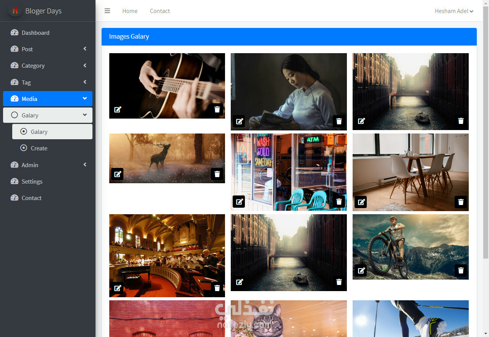The width and height of the screenshot is (489, 337).
Task: Click the Dashboard gauge icon in sidebar
Action: pyautogui.click(x=15, y=33)
